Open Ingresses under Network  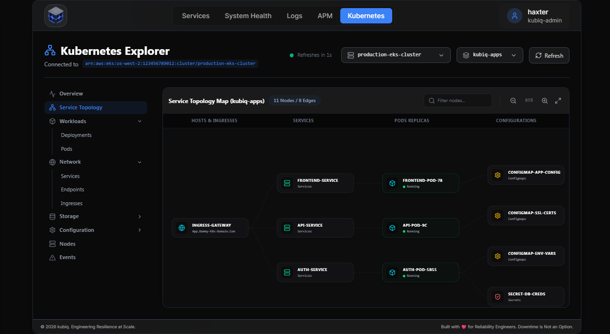coord(71,203)
